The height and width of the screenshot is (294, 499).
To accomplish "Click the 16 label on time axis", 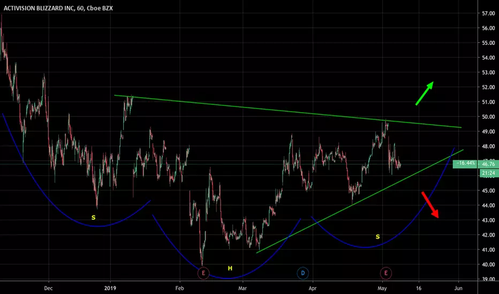I will pos(419,288).
